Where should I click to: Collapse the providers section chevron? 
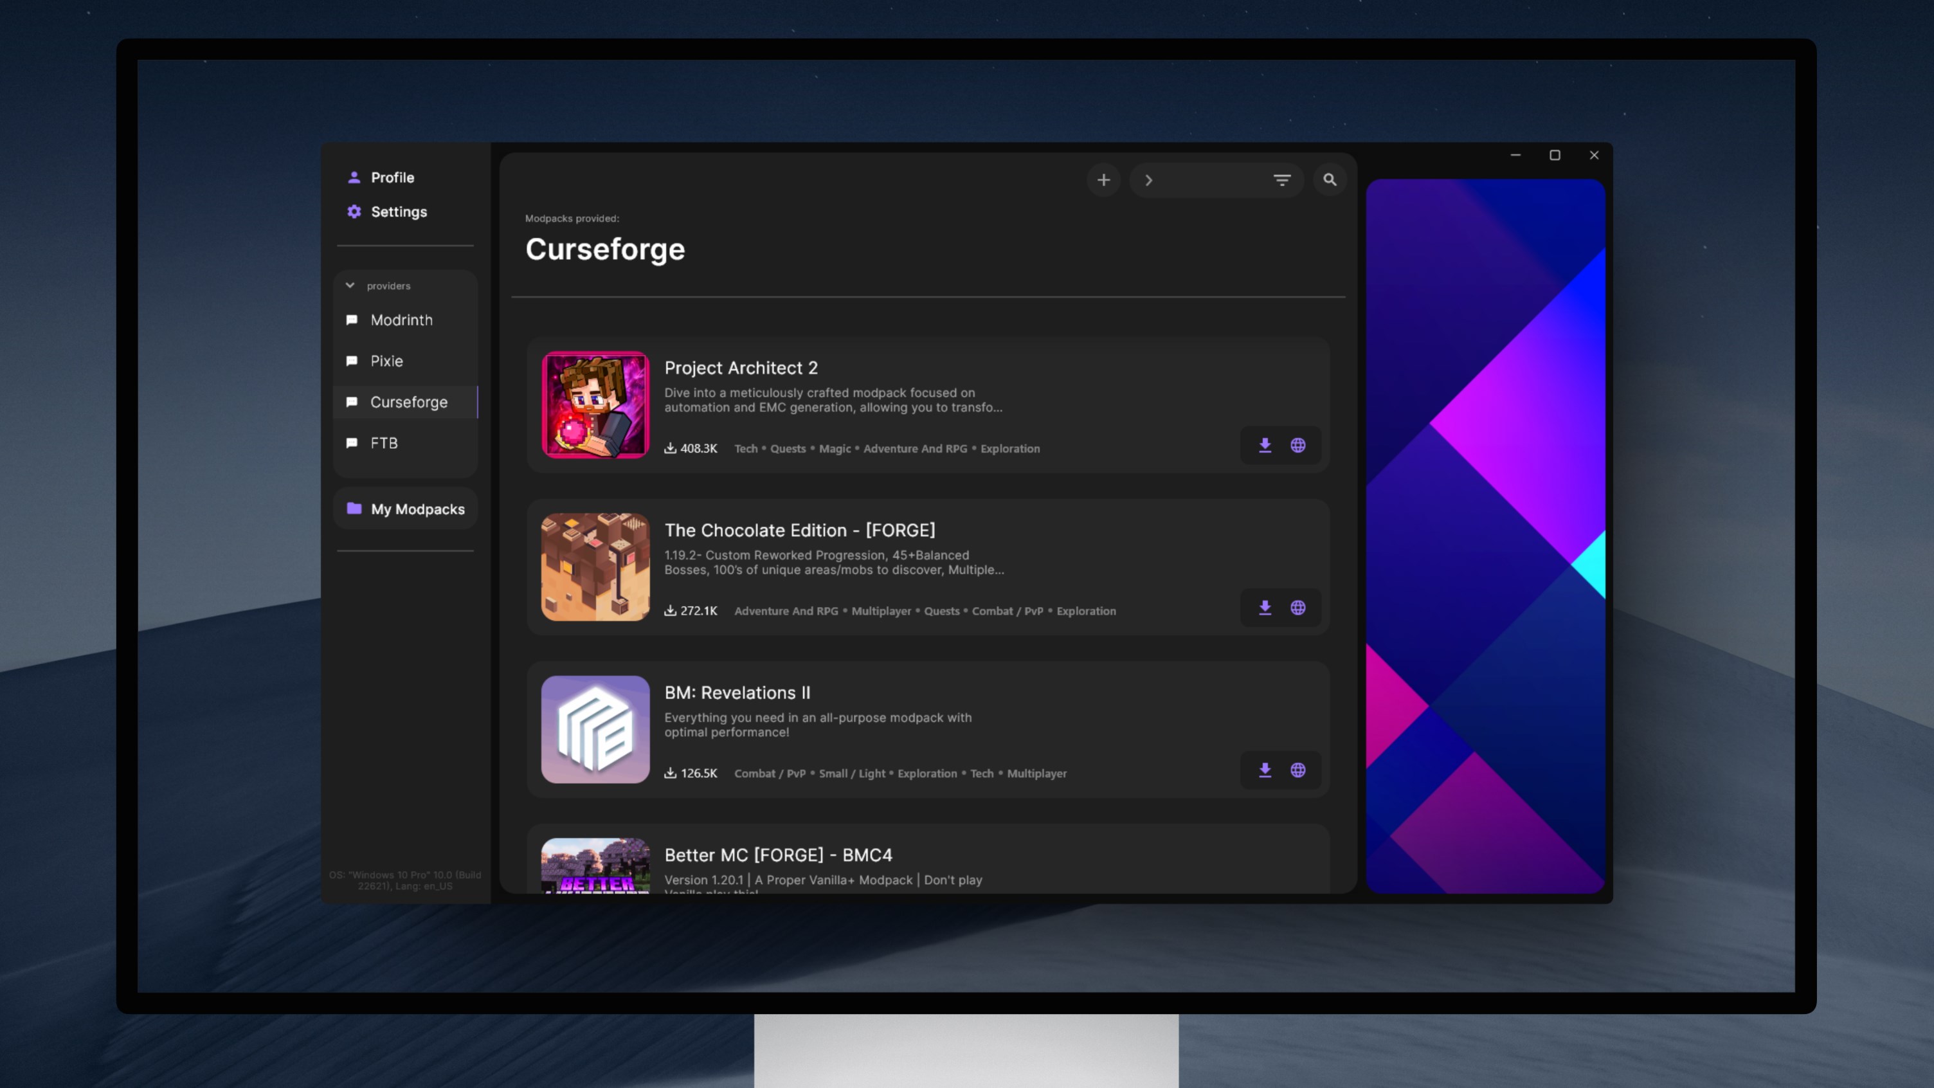point(350,286)
